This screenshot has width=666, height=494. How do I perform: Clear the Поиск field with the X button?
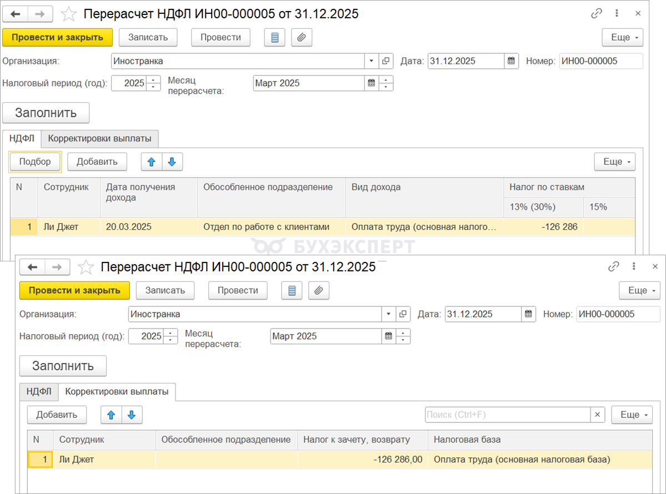(597, 415)
